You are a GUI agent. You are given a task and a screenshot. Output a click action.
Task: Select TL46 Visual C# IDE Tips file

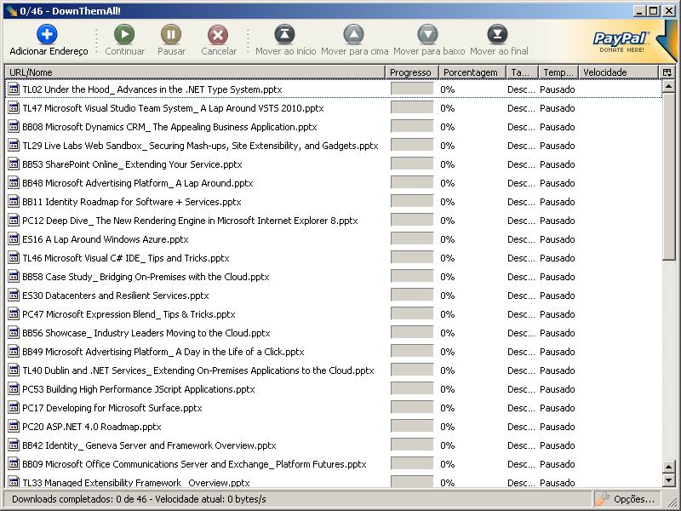pos(334,258)
